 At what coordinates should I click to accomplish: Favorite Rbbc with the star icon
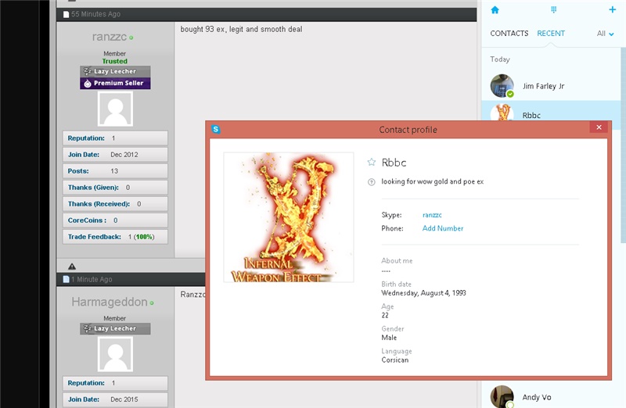click(371, 162)
